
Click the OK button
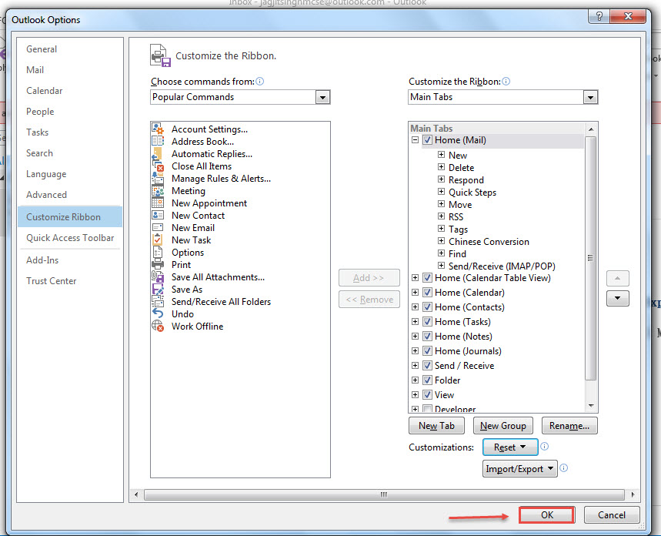pyautogui.click(x=547, y=515)
